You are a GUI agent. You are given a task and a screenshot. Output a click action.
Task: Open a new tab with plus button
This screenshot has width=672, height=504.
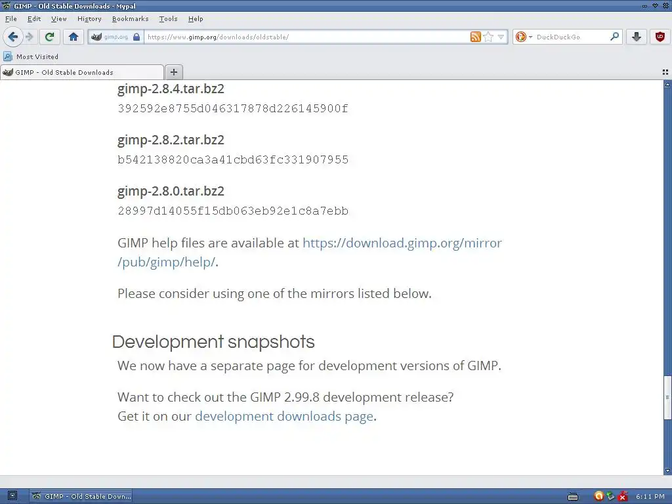click(x=173, y=72)
